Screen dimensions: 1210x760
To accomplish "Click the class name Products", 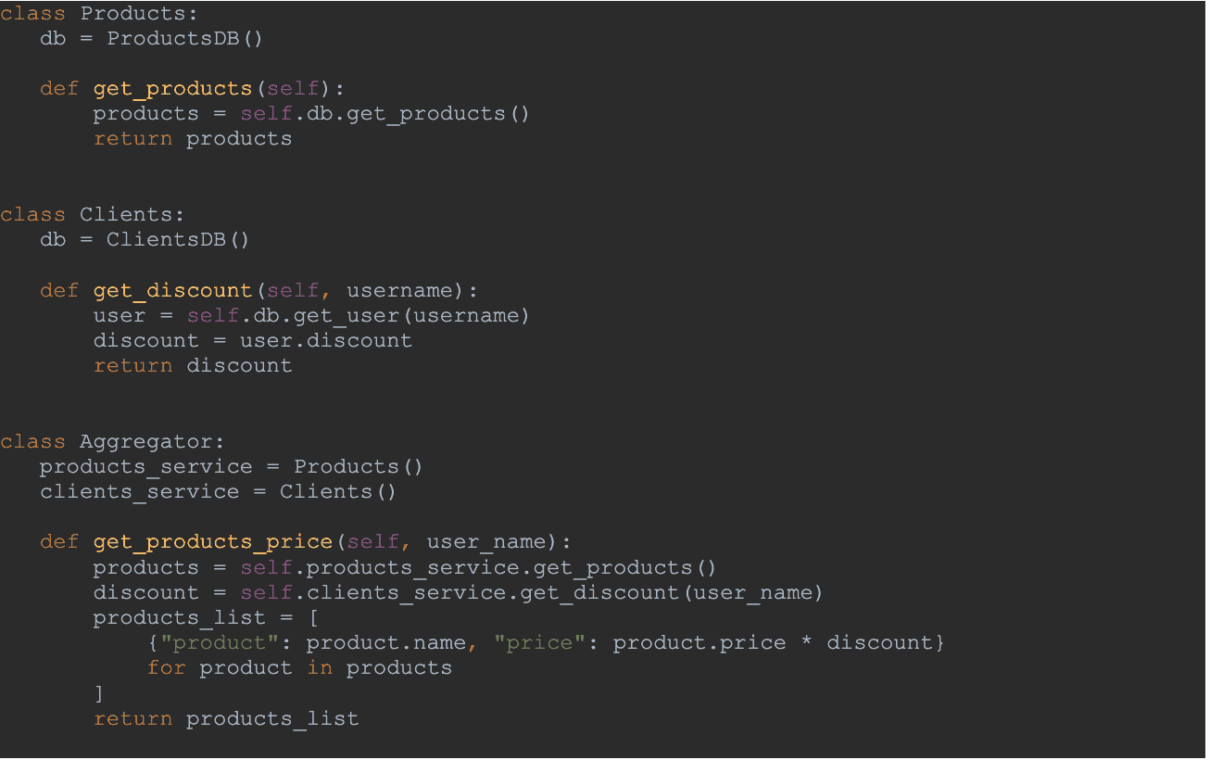I will click(x=132, y=14).
